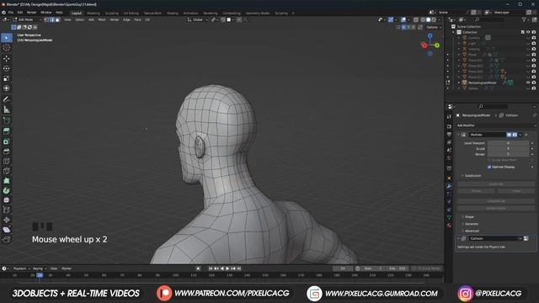Open the Mesh menu
The image size is (539, 303).
[102, 20]
